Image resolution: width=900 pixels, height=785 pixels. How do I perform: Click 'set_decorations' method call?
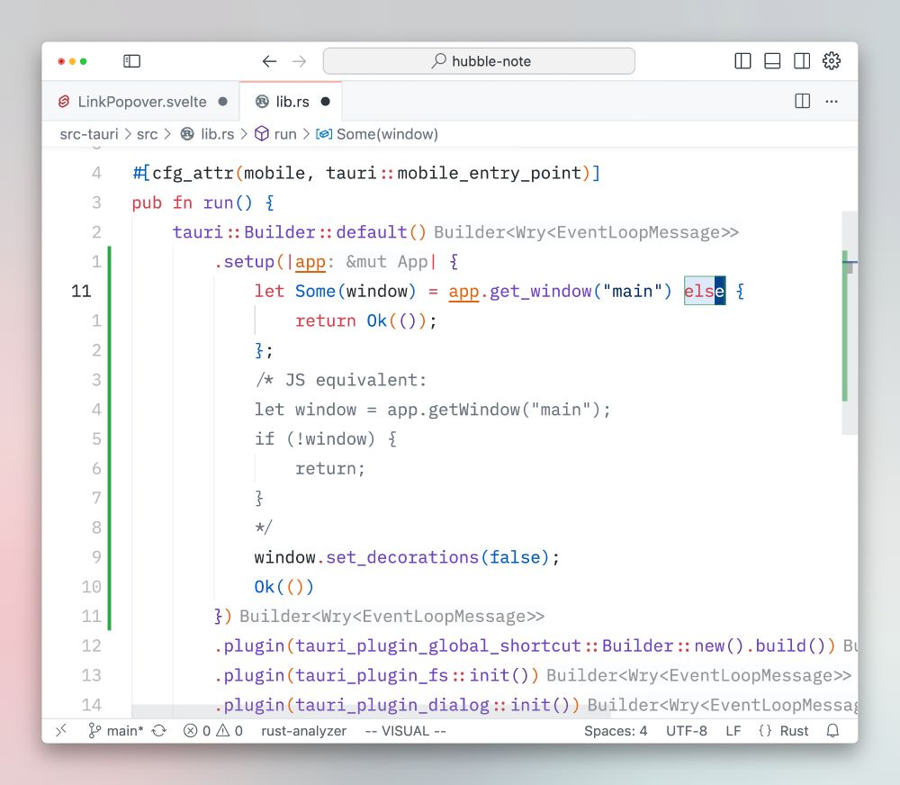point(401,557)
